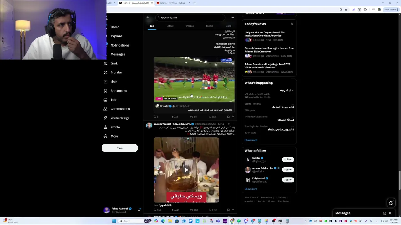
Task: Switch to the People tab
Action: 190,26
